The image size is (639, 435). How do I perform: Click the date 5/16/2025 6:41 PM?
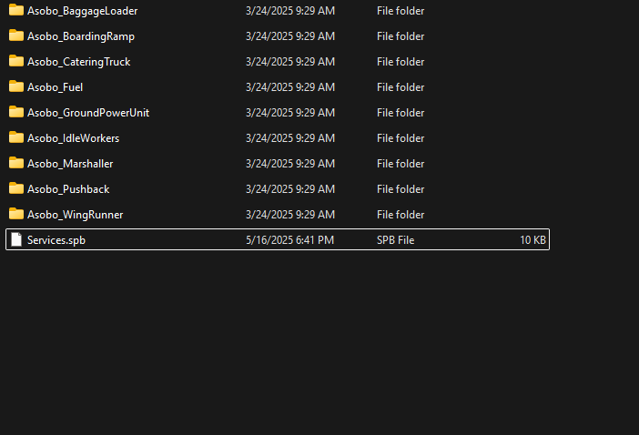[289, 240]
